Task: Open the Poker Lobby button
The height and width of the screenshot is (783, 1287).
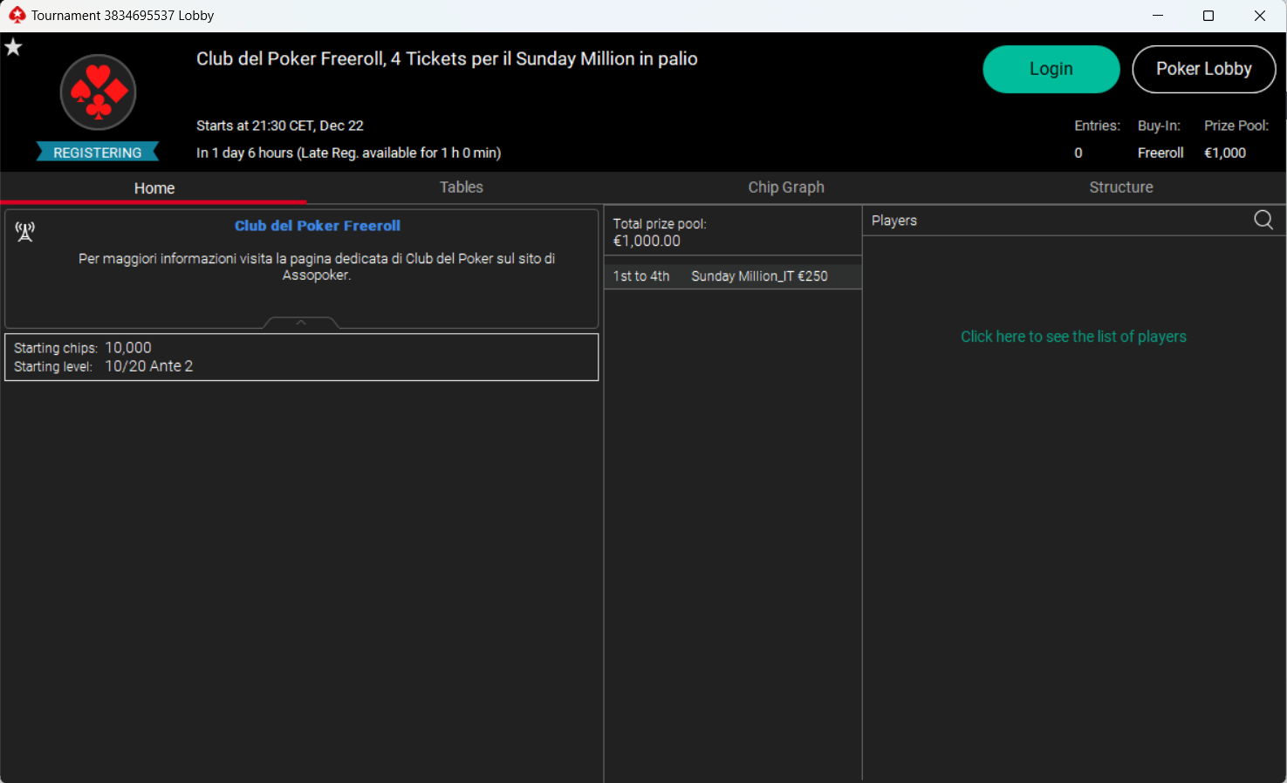Action: [1204, 69]
